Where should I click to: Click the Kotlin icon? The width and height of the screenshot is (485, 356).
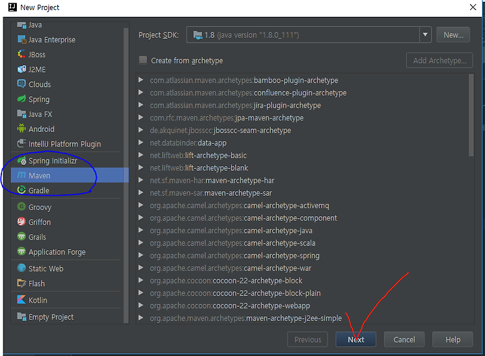[22, 299]
